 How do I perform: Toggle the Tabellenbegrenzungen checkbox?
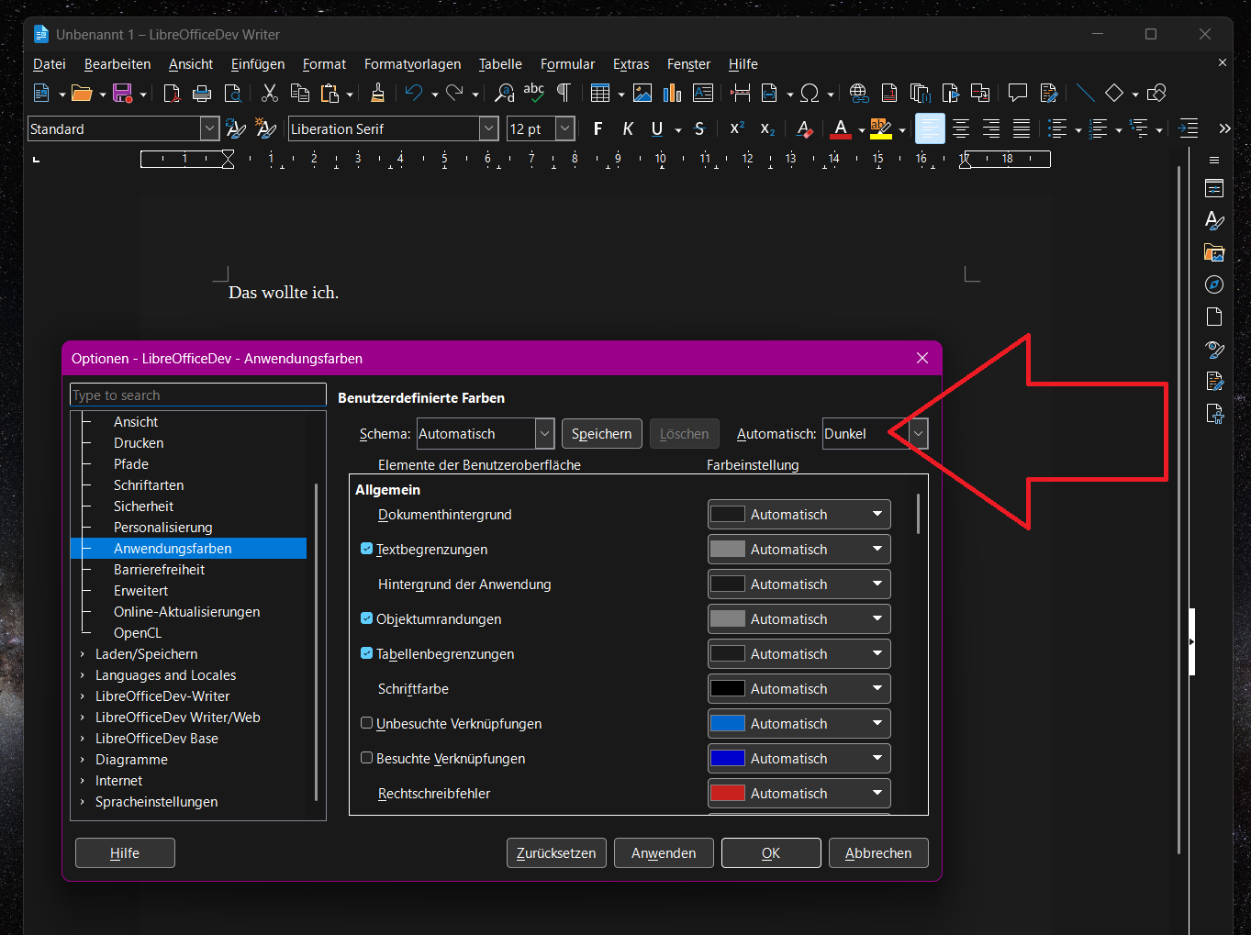click(x=366, y=653)
